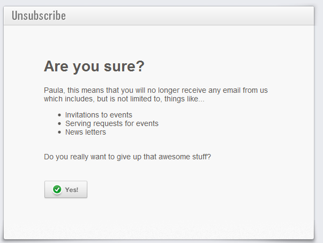This screenshot has height=243, width=323.
Task: Click the Unsubscribe panel title
Action: tap(39, 16)
